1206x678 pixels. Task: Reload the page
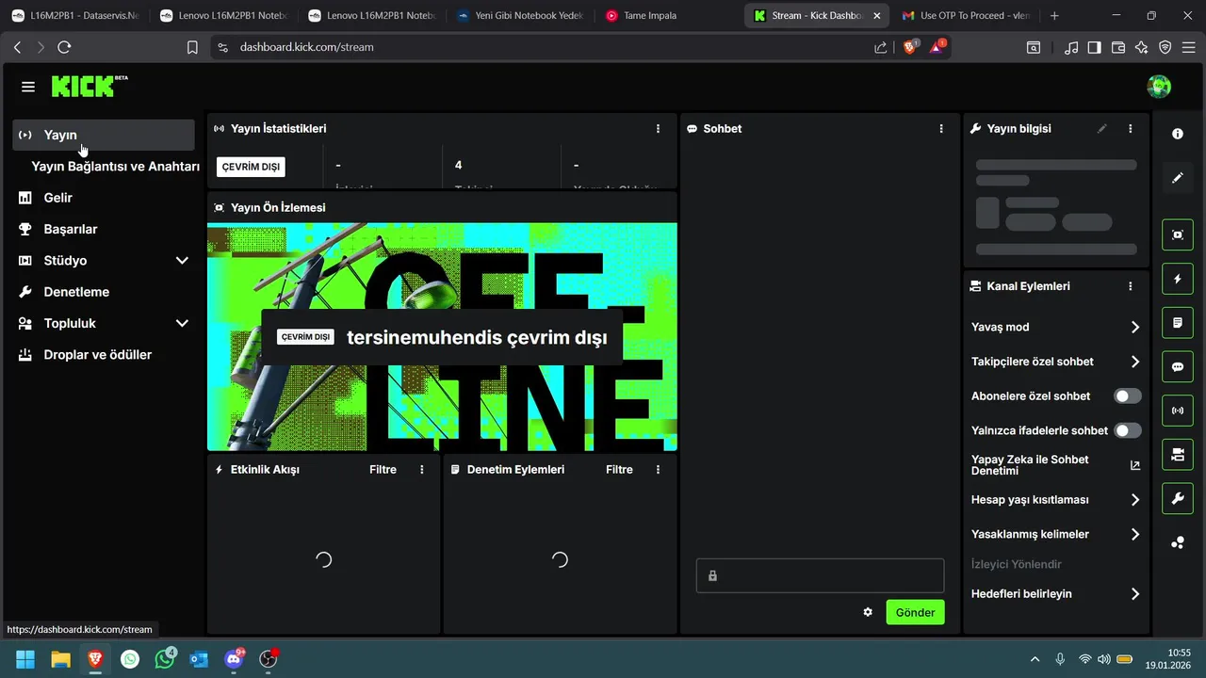pyautogui.click(x=64, y=47)
